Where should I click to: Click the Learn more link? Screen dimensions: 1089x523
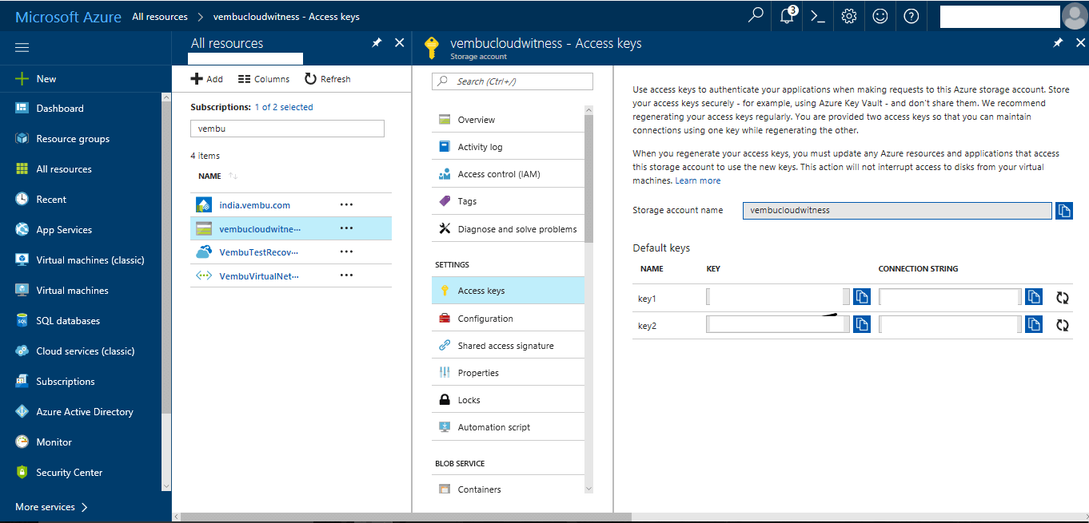pos(698,180)
